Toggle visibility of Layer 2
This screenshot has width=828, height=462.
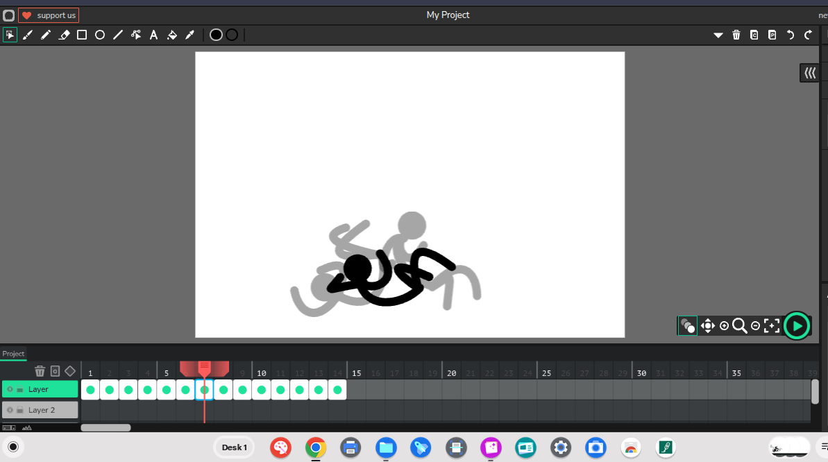pos(10,410)
